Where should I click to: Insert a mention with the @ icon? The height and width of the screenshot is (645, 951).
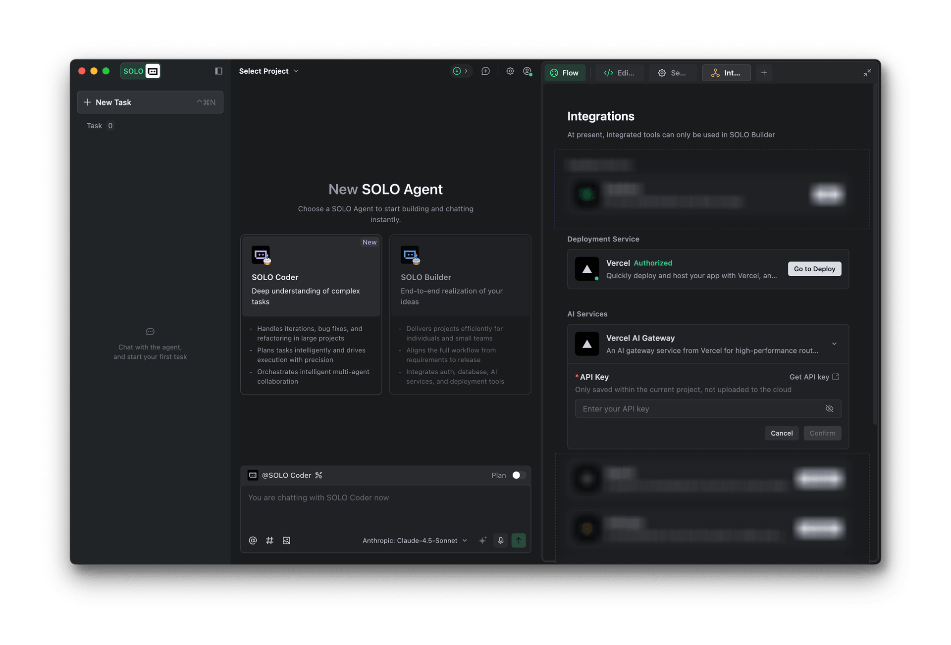click(x=253, y=541)
